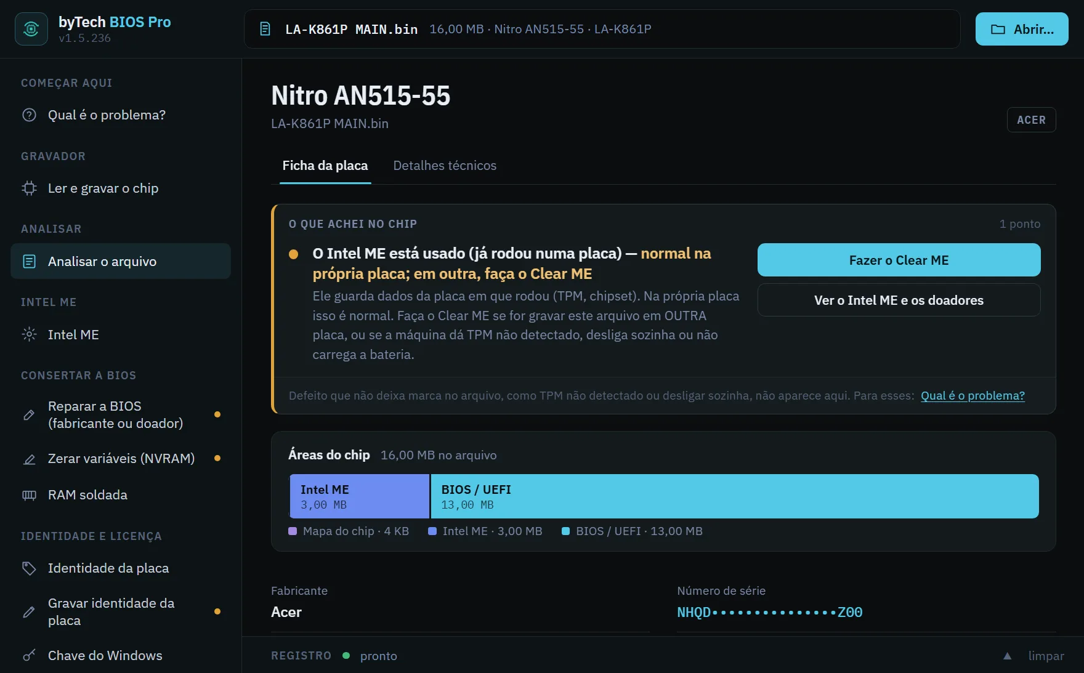Click the byTech BIOS Pro logo icon
Viewport: 1084px width, 673px height.
pyautogui.click(x=31, y=29)
